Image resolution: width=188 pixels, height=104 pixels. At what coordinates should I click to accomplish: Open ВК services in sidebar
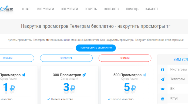pos(172,89)
